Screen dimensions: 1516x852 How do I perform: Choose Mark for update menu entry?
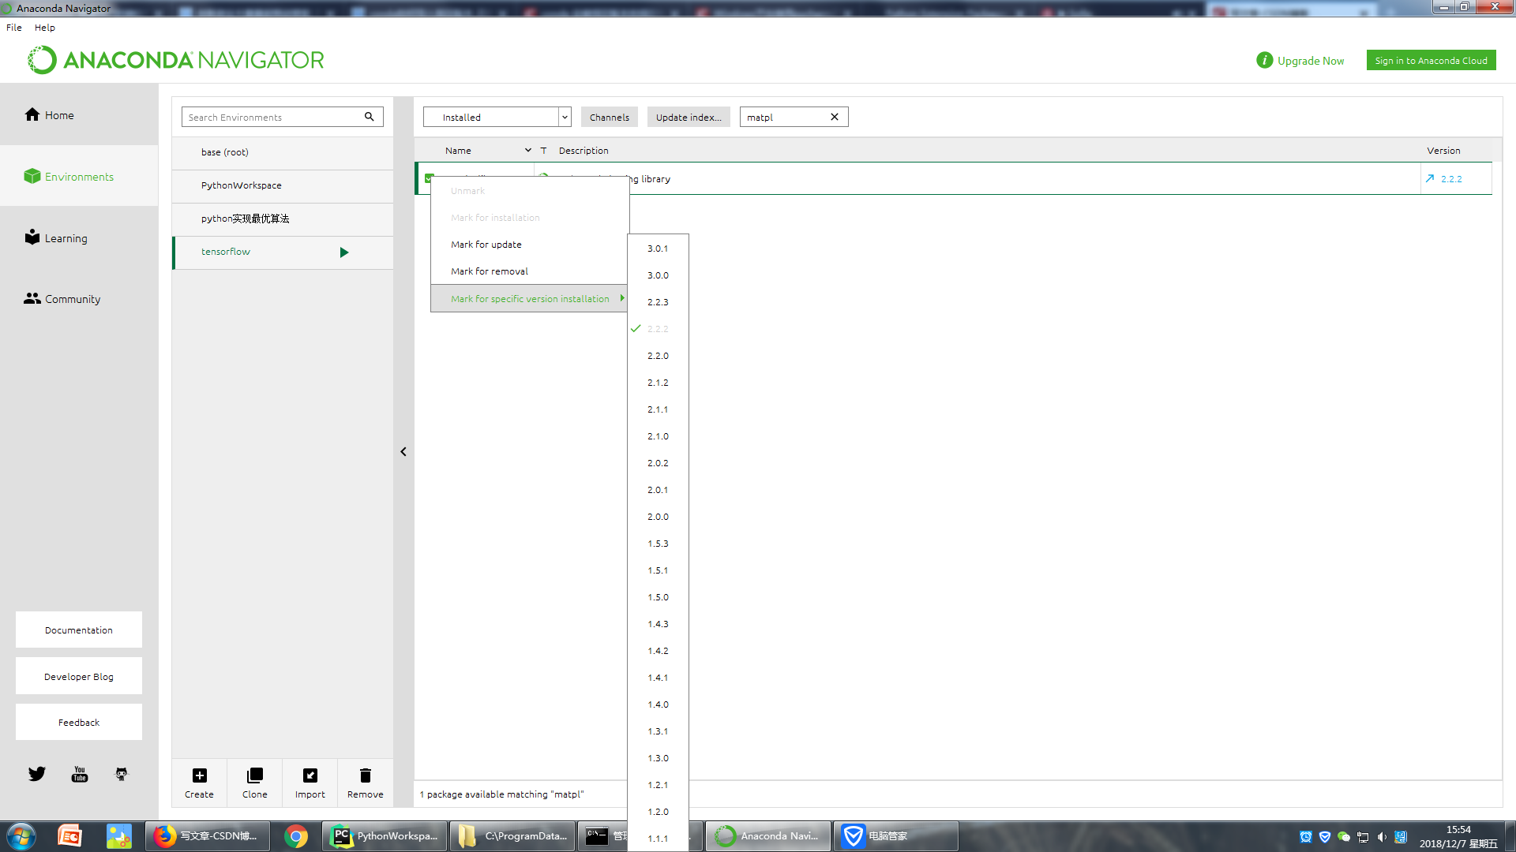tap(486, 245)
